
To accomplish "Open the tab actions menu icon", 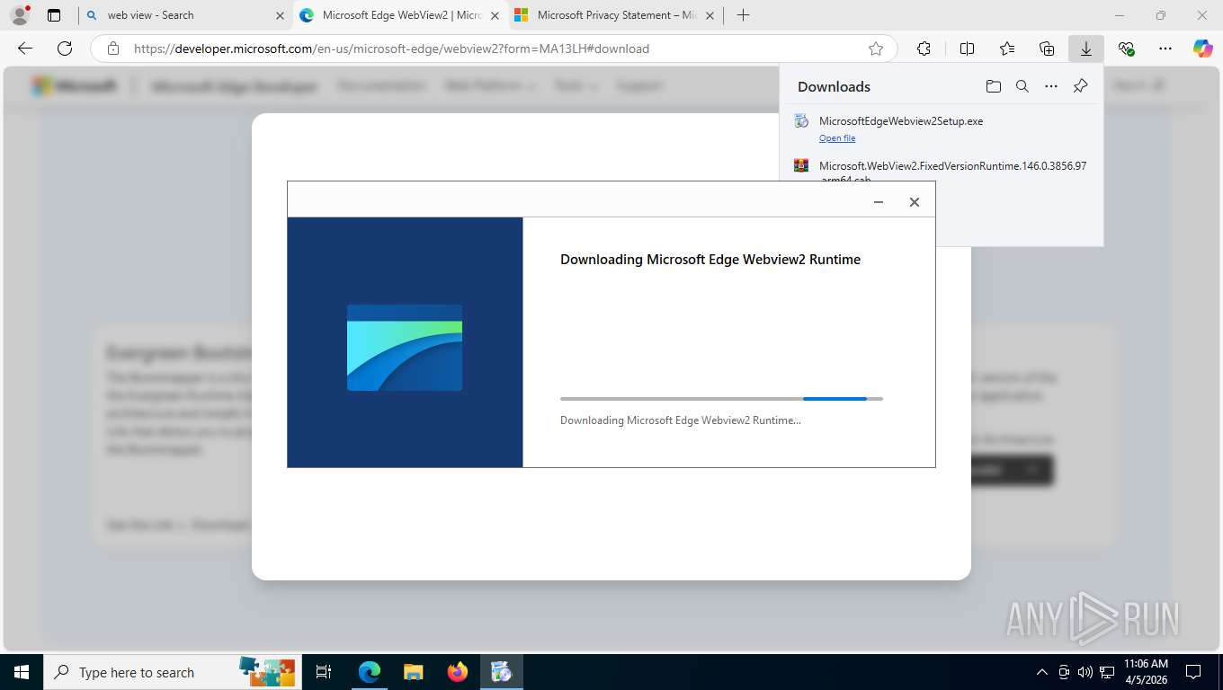I will coord(54,15).
